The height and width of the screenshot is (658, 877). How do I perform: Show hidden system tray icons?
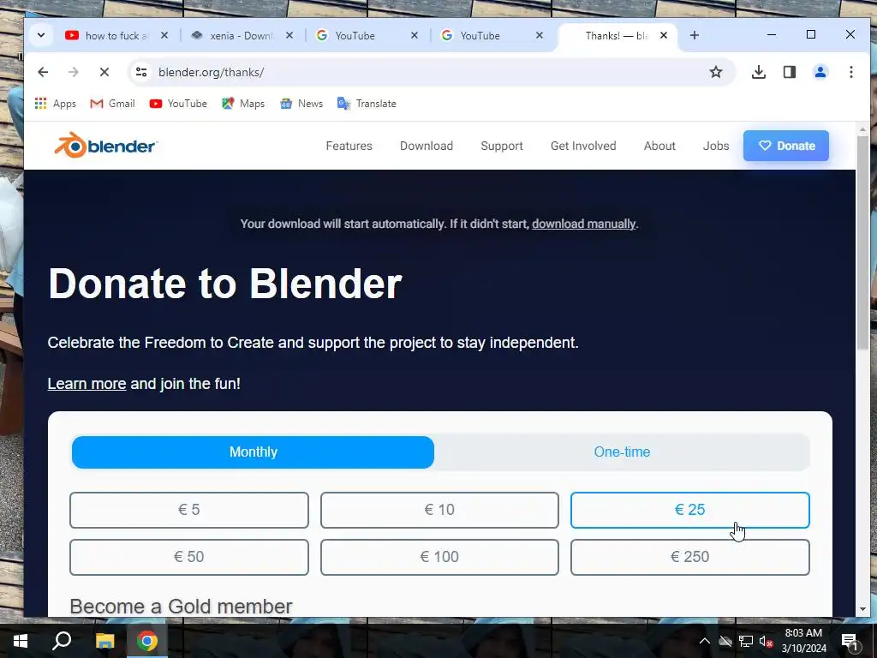pyautogui.click(x=705, y=641)
